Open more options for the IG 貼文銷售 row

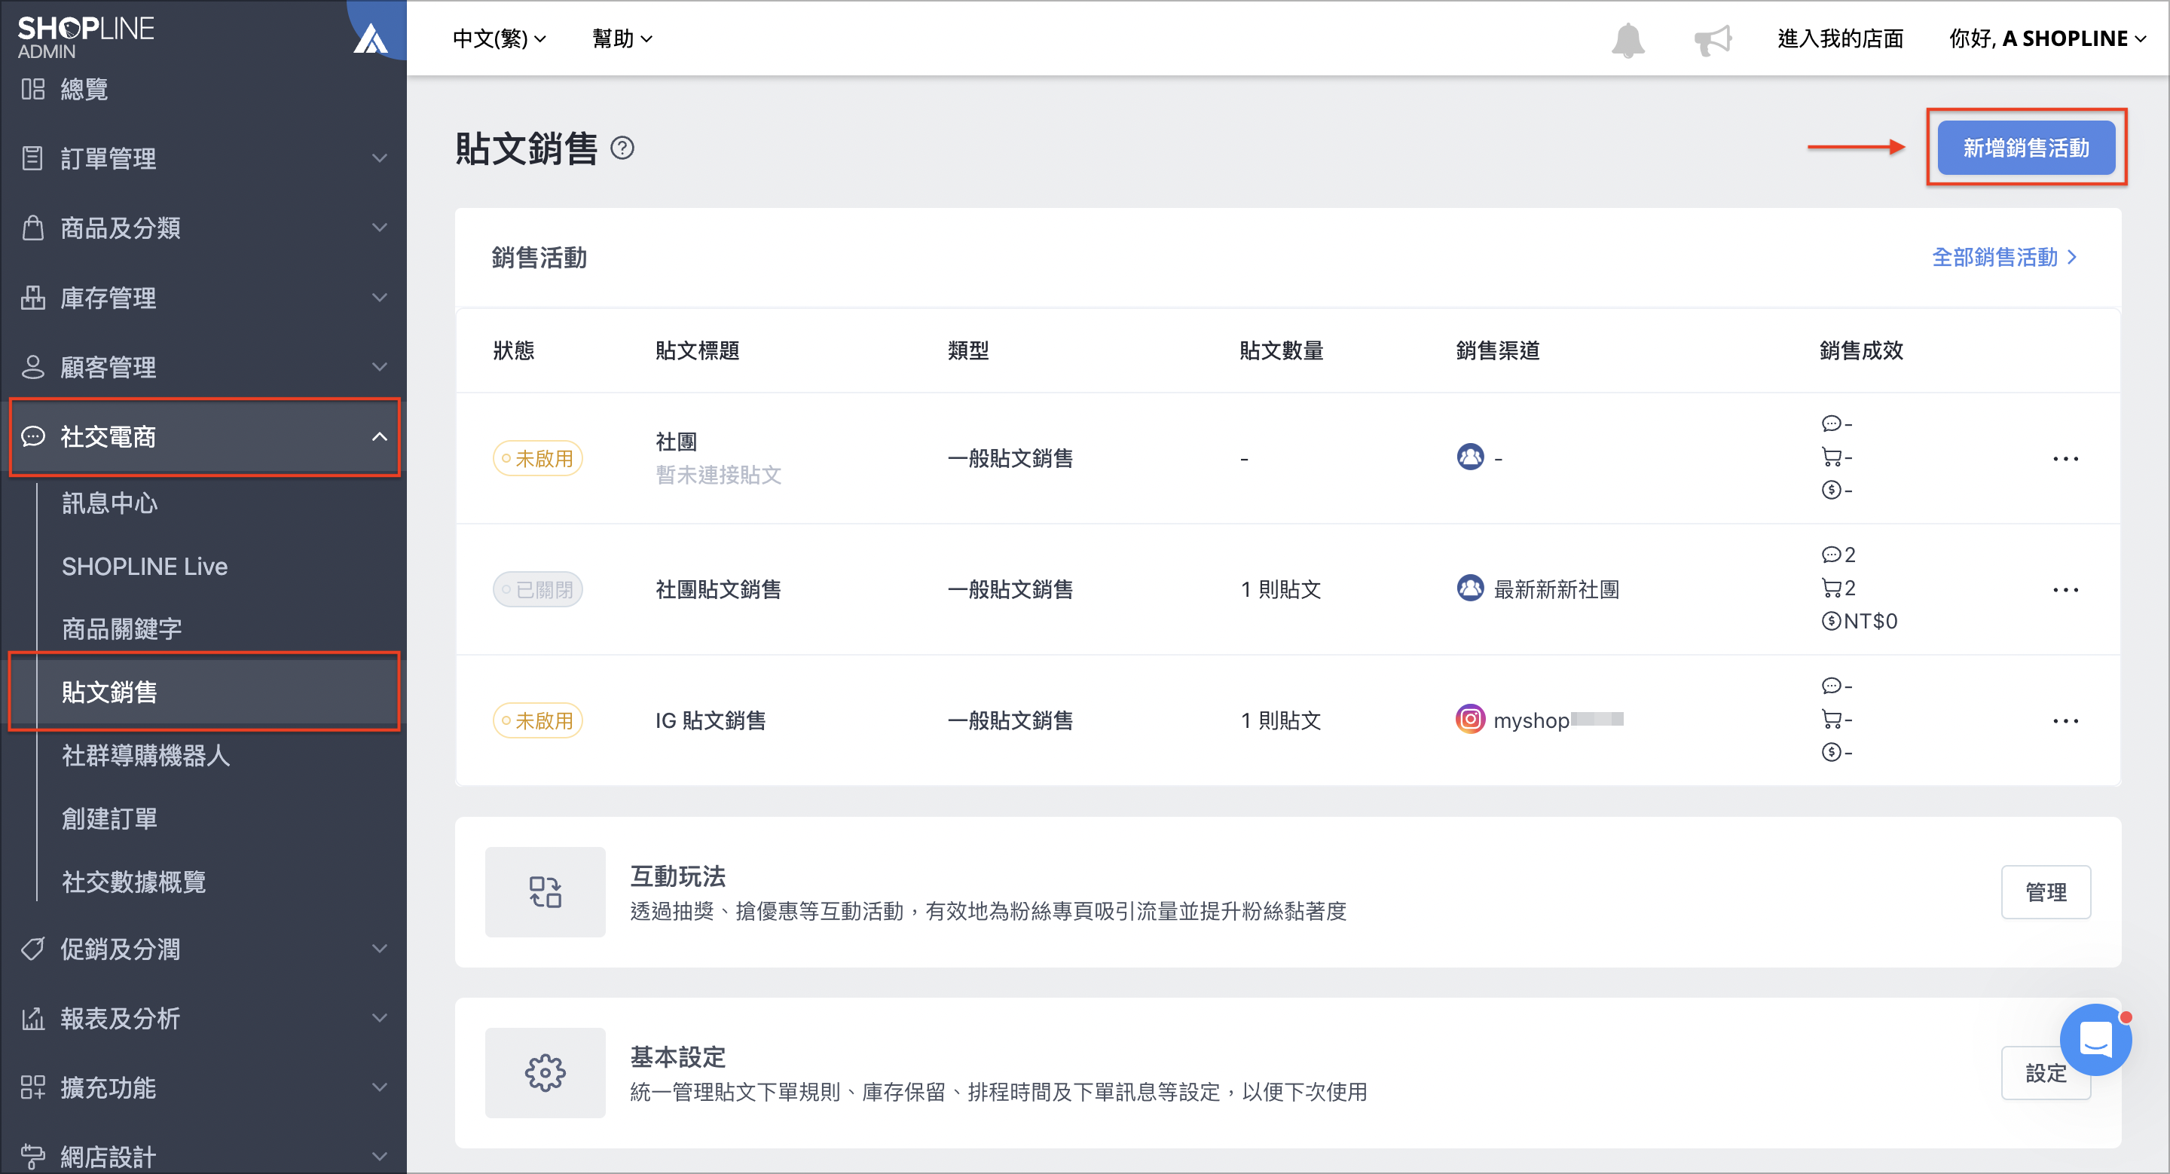[x=2065, y=721]
